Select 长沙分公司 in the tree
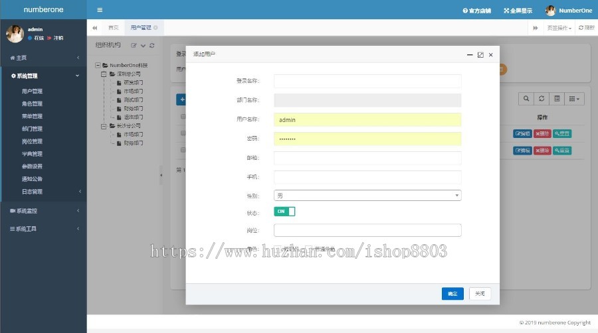Viewport: 598px width, 333px height. pos(128,126)
